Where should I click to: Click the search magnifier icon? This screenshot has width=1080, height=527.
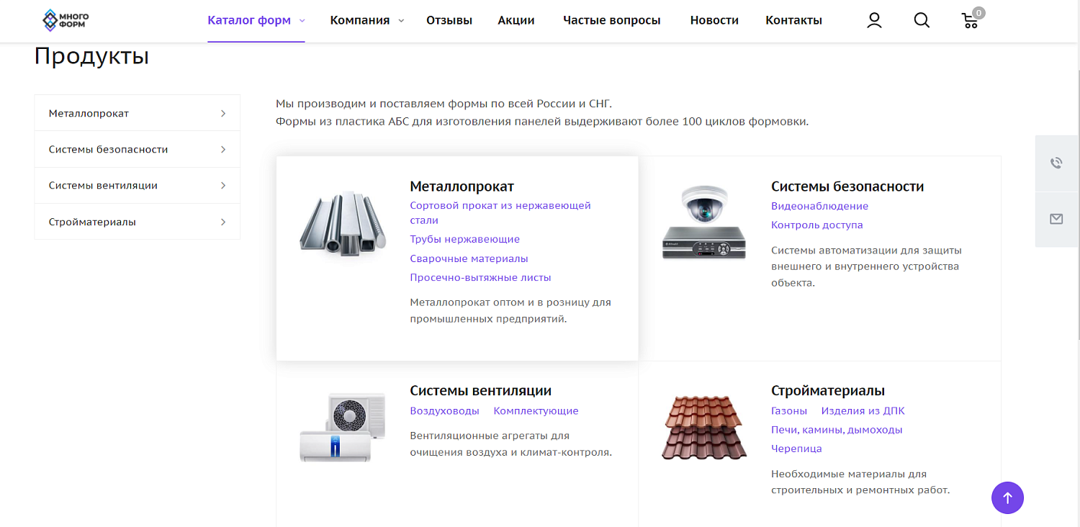coord(922,20)
